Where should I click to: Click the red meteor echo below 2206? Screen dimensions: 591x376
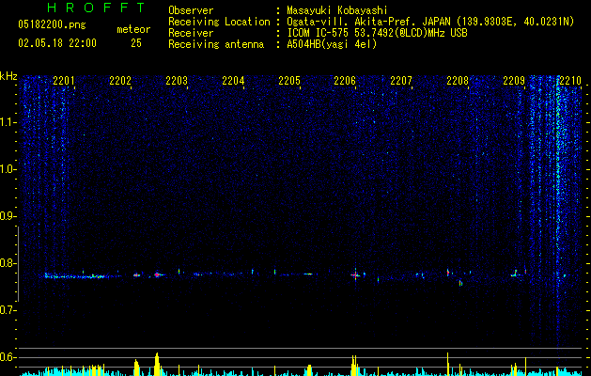tap(355, 275)
